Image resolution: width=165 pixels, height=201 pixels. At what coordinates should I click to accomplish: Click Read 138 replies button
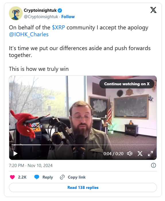(x=83, y=187)
